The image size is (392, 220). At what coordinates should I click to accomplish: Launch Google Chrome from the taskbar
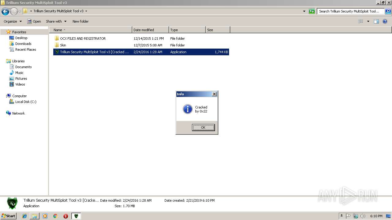pos(55,216)
